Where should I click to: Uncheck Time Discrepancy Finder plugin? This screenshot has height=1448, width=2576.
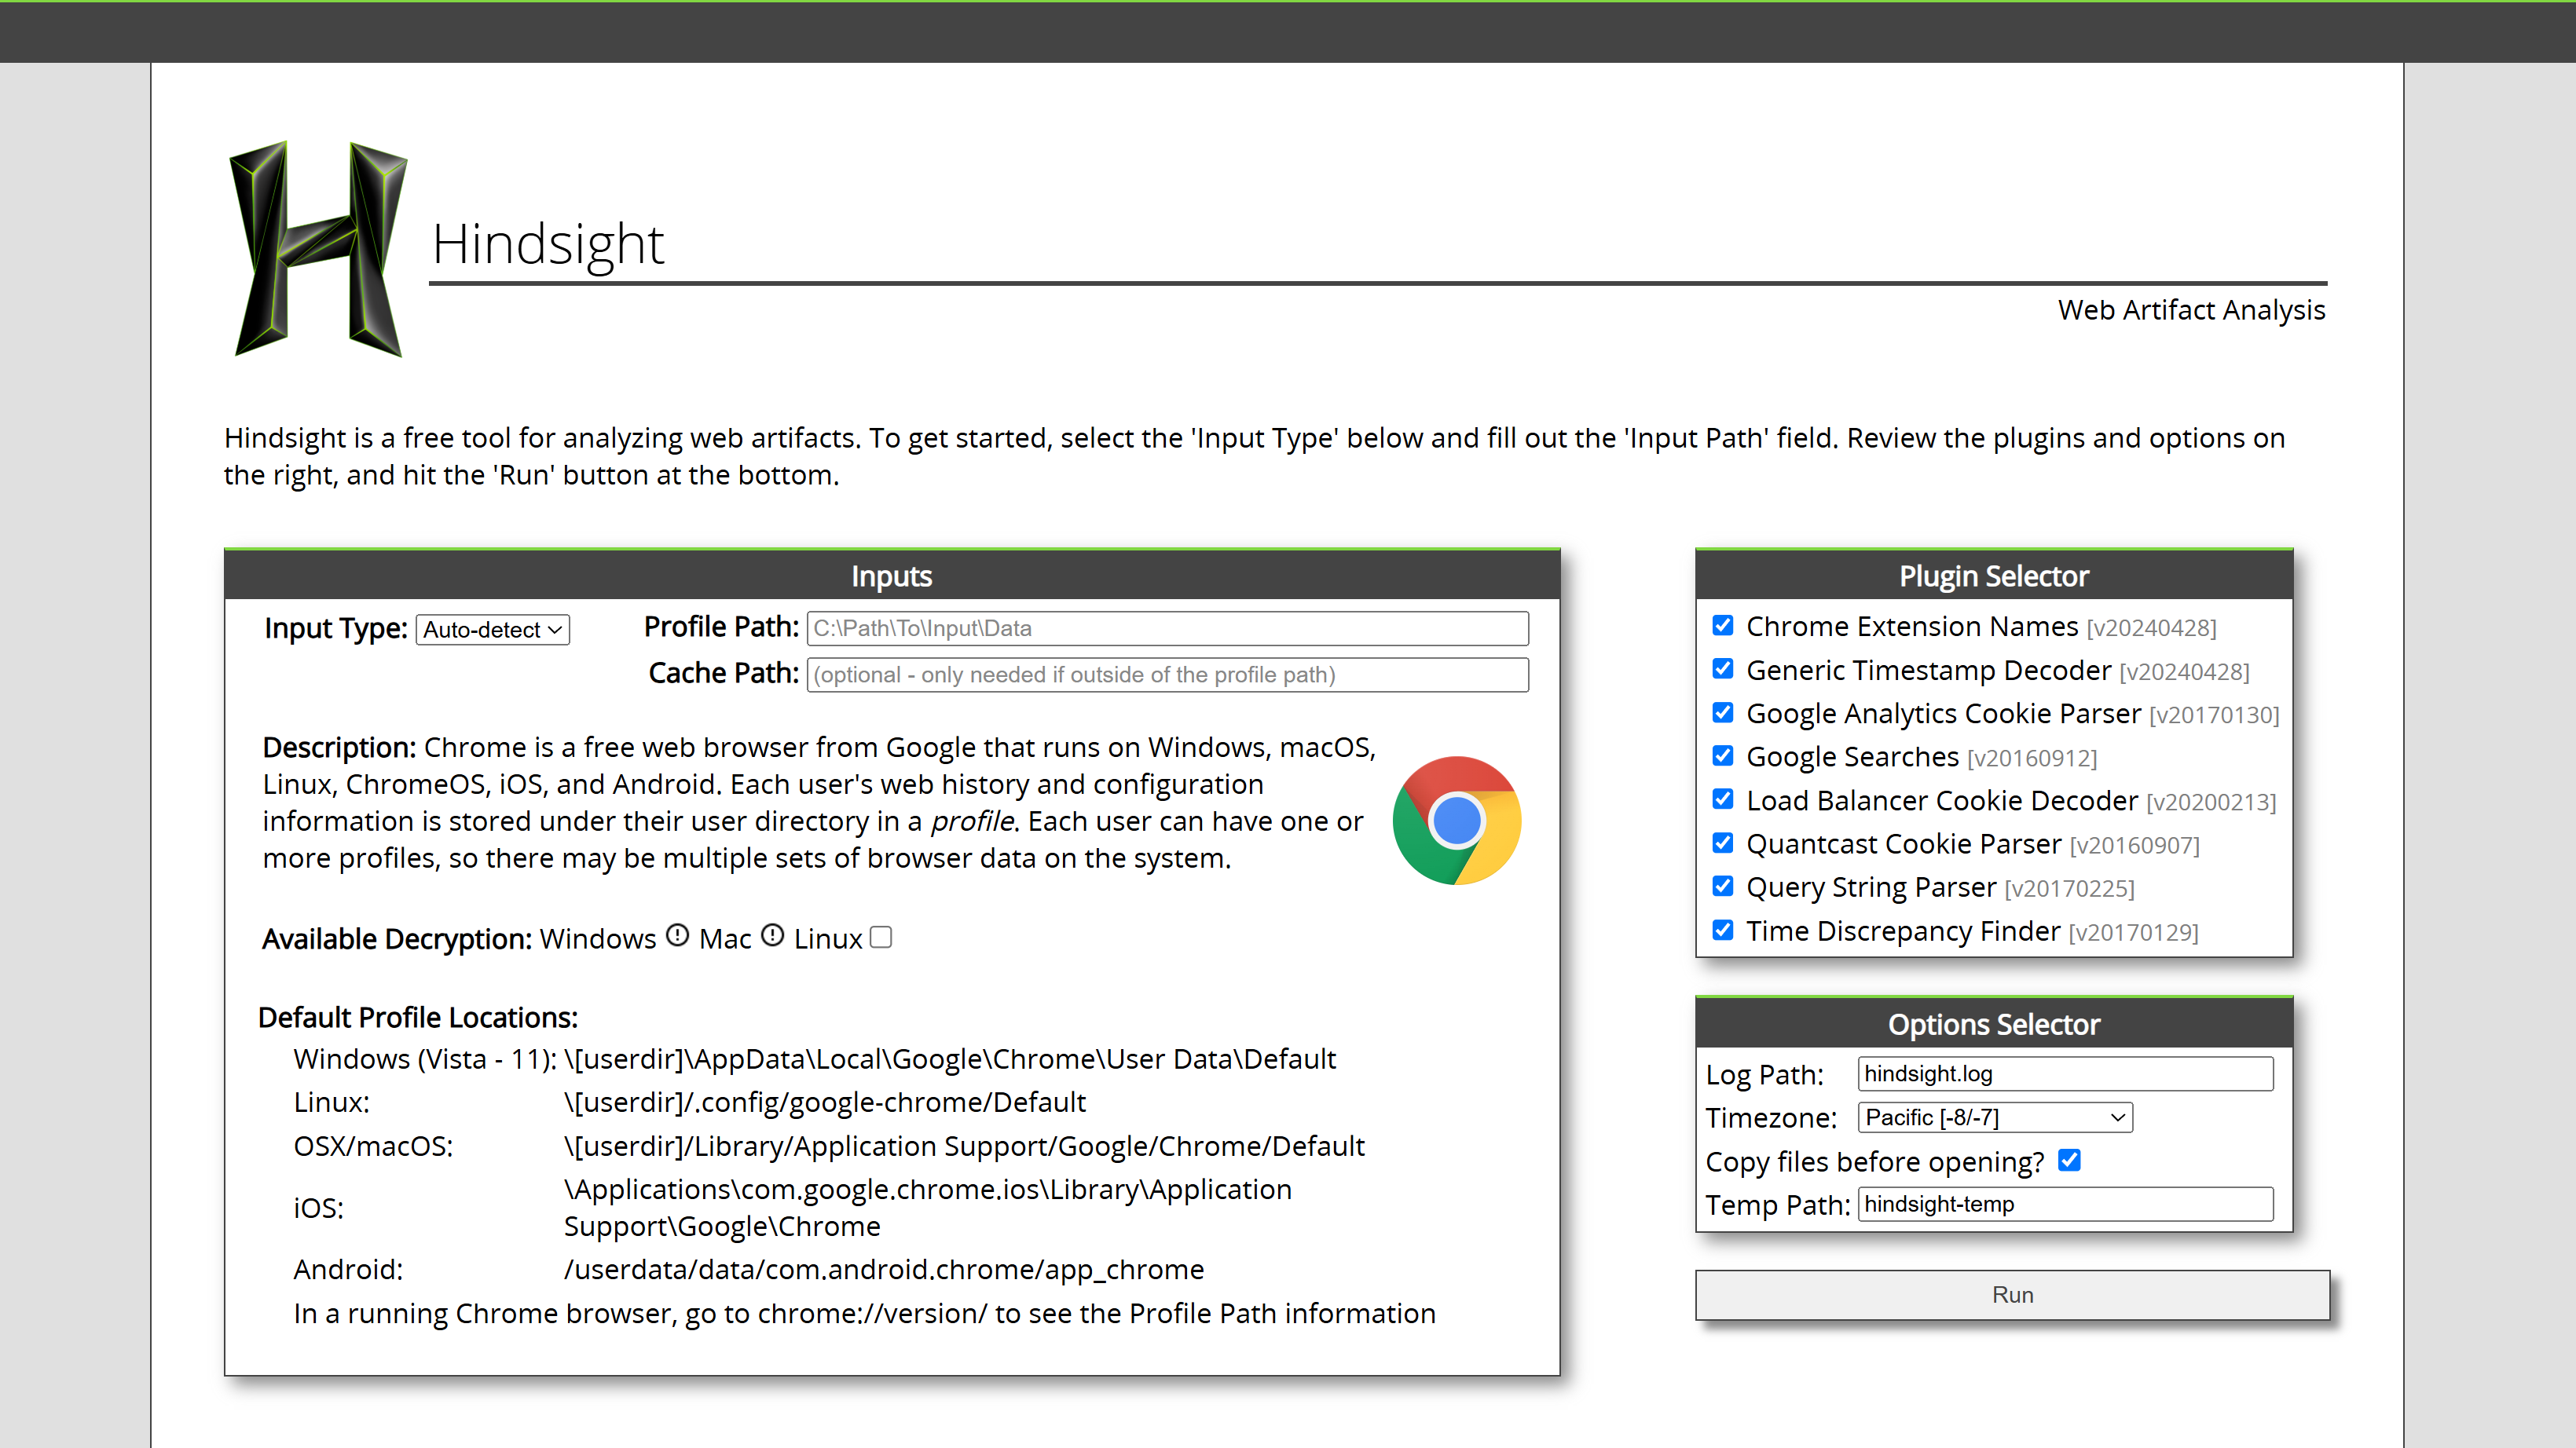point(1722,931)
